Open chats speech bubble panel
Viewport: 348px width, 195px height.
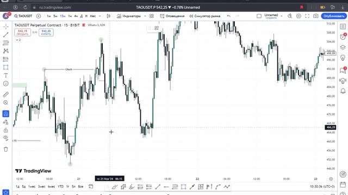tap(343, 70)
